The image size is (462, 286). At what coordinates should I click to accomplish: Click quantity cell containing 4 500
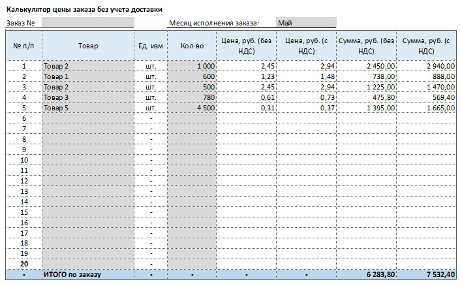192,108
